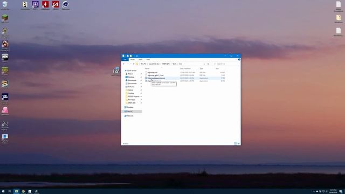Open the File tab
This screenshot has width=345, height=194.
click(125, 60)
